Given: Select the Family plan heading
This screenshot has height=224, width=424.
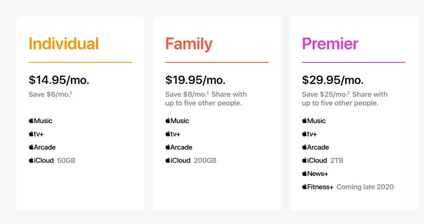Looking at the screenshot, I should pyautogui.click(x=189, y=44).
